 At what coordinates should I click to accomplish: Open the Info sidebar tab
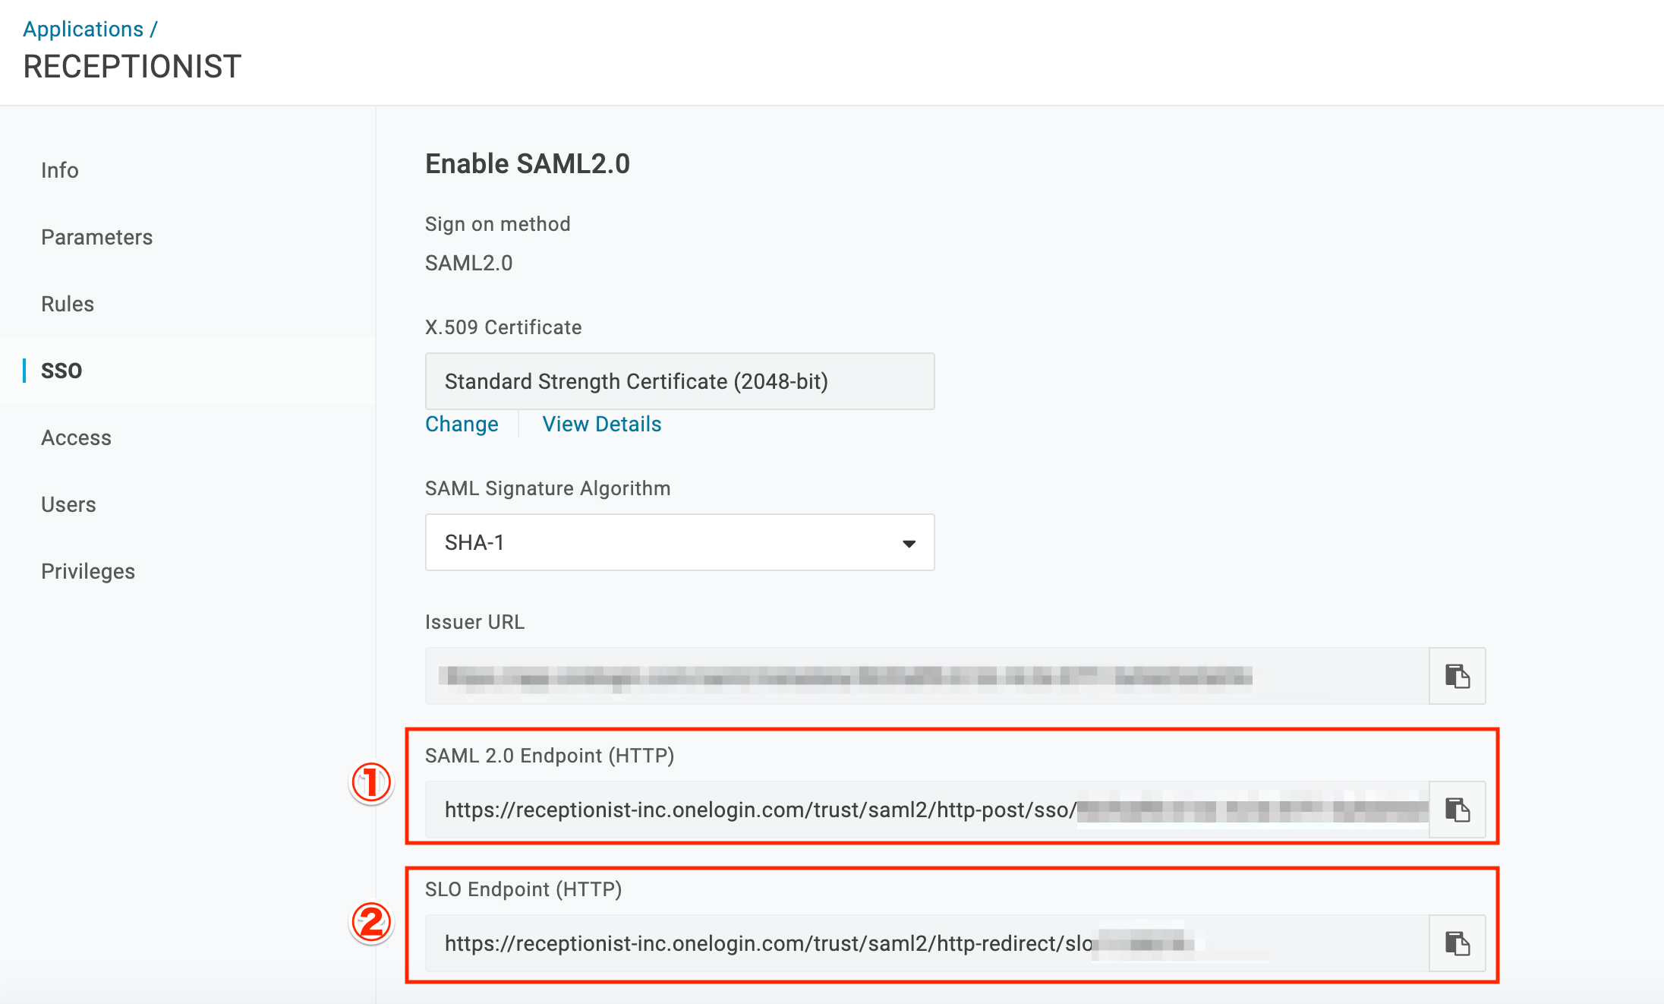[x=60, y=170]
